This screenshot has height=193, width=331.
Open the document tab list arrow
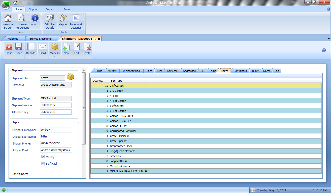(328, 39)
